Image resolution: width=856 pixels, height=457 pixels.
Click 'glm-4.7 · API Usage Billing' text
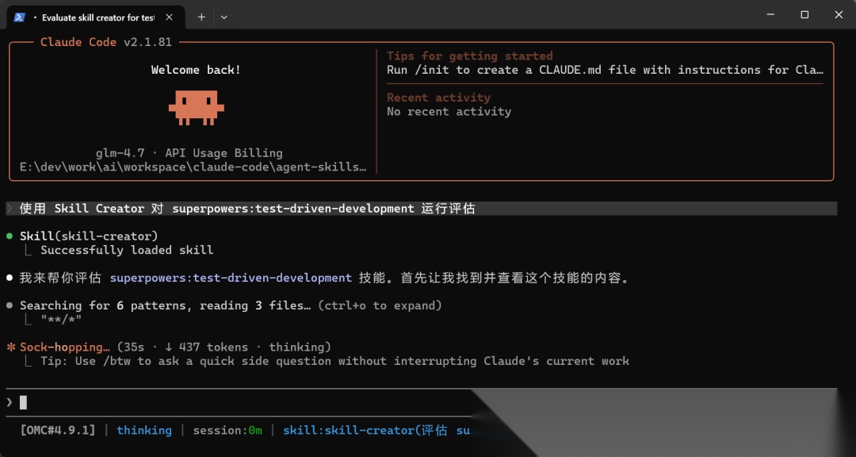click(189, 153)
